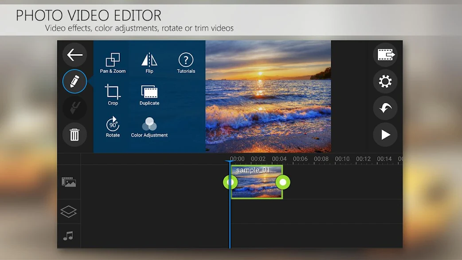Open settings gear
This screenshot has width=462, height=260.
click(x=385, y=81)
